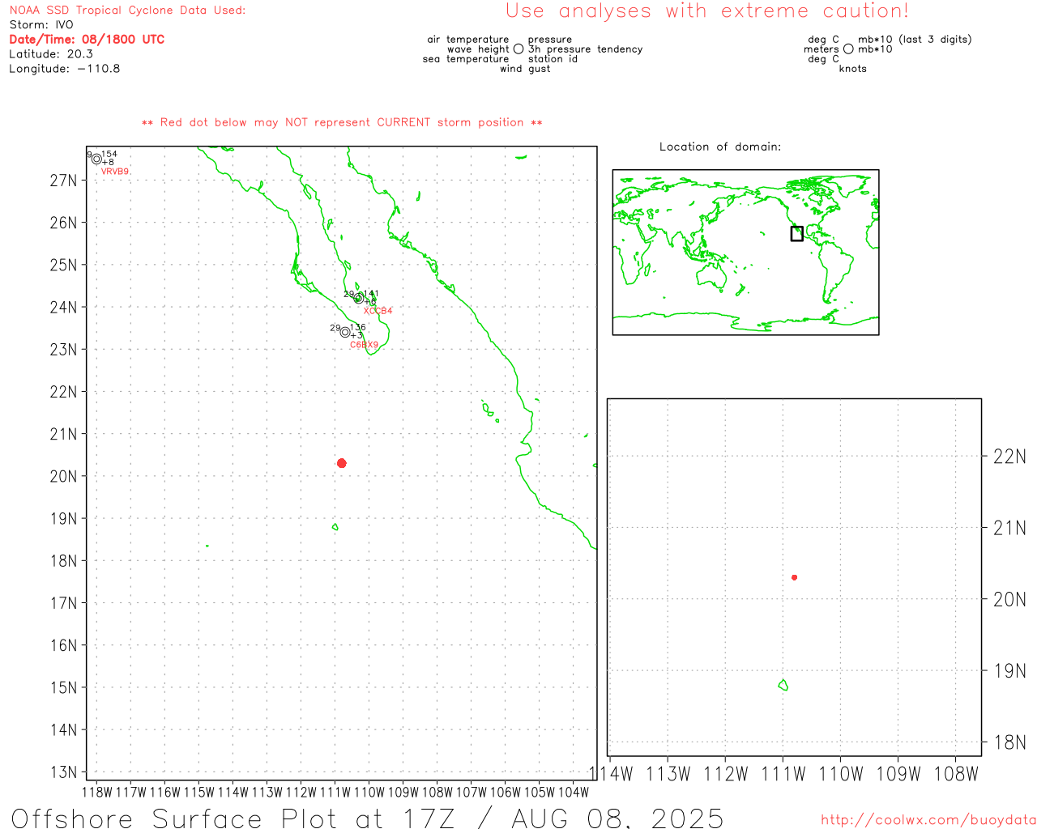This screenshot has width=1037, height=829.
Task: Click the XCCB4 station circle marker
Action: (x=359, y=298)
